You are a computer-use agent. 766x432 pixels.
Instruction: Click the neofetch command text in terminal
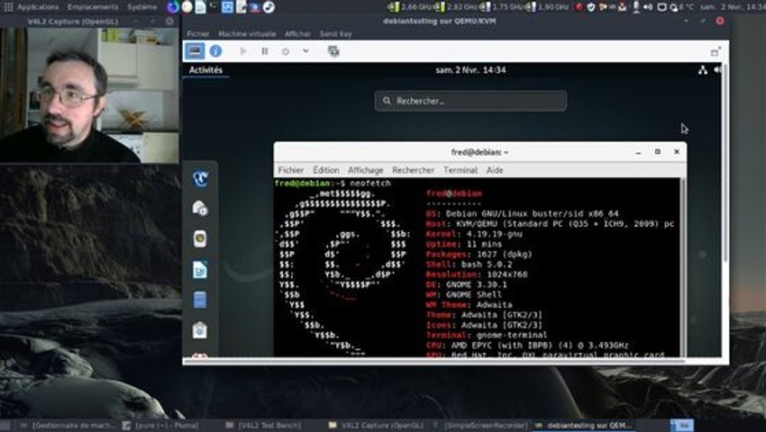click(369, 184)
